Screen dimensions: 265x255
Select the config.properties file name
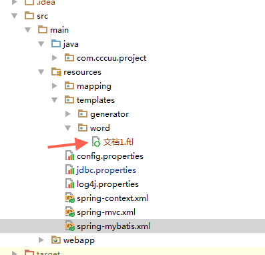(110, 156)
